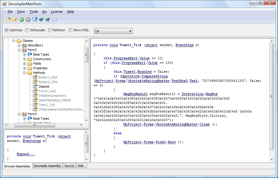Expand the Properties node
Viewport: 278px width, 178px height.
(x=25, y=68)
